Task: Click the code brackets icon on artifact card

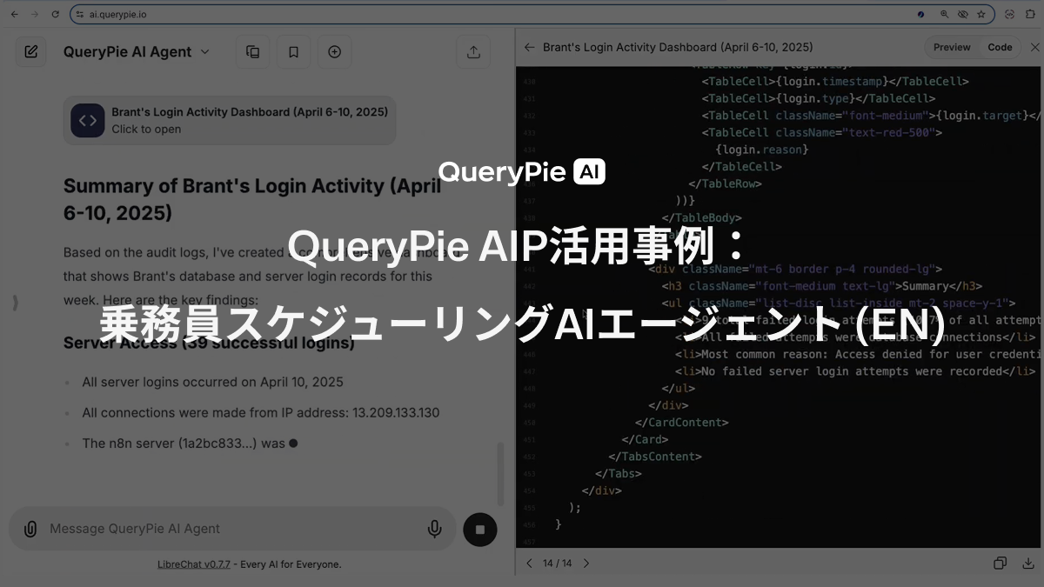Action: point(88,120)
